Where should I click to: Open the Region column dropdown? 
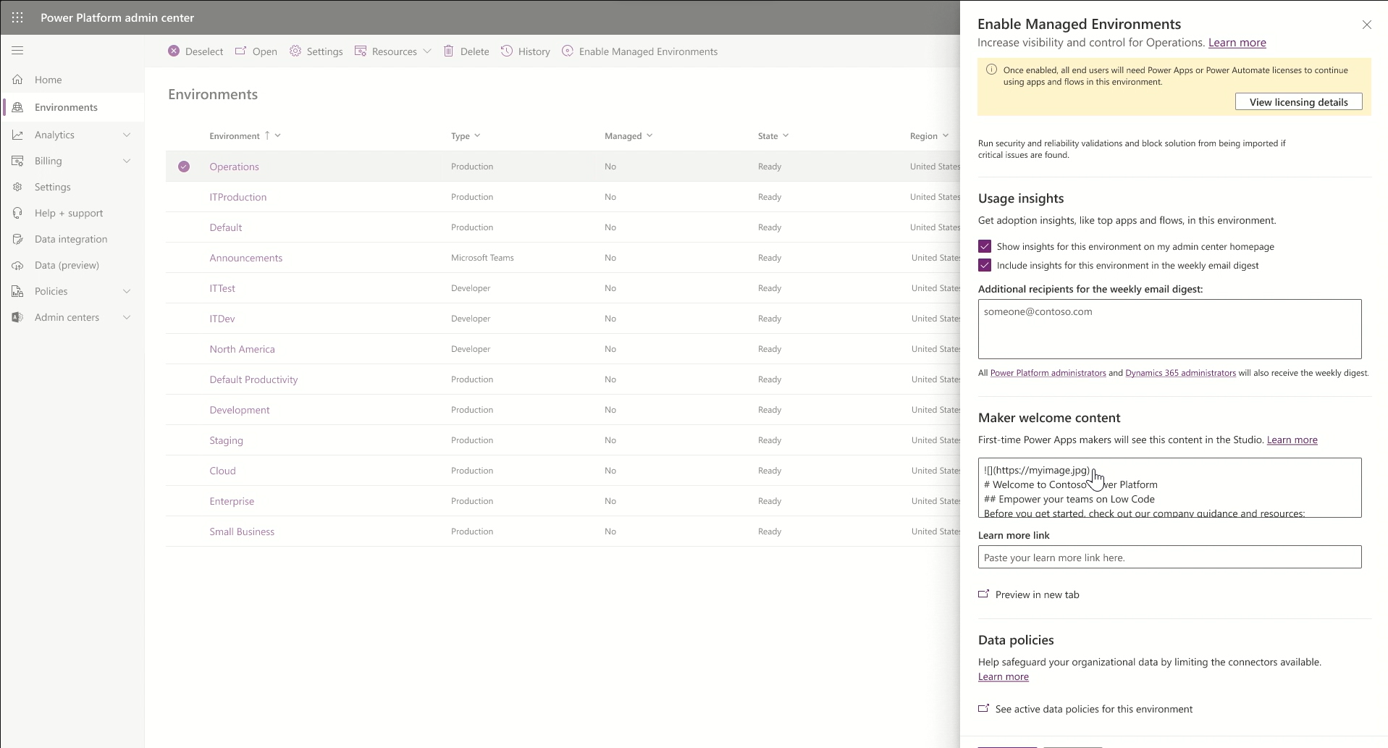coord(946,135)
